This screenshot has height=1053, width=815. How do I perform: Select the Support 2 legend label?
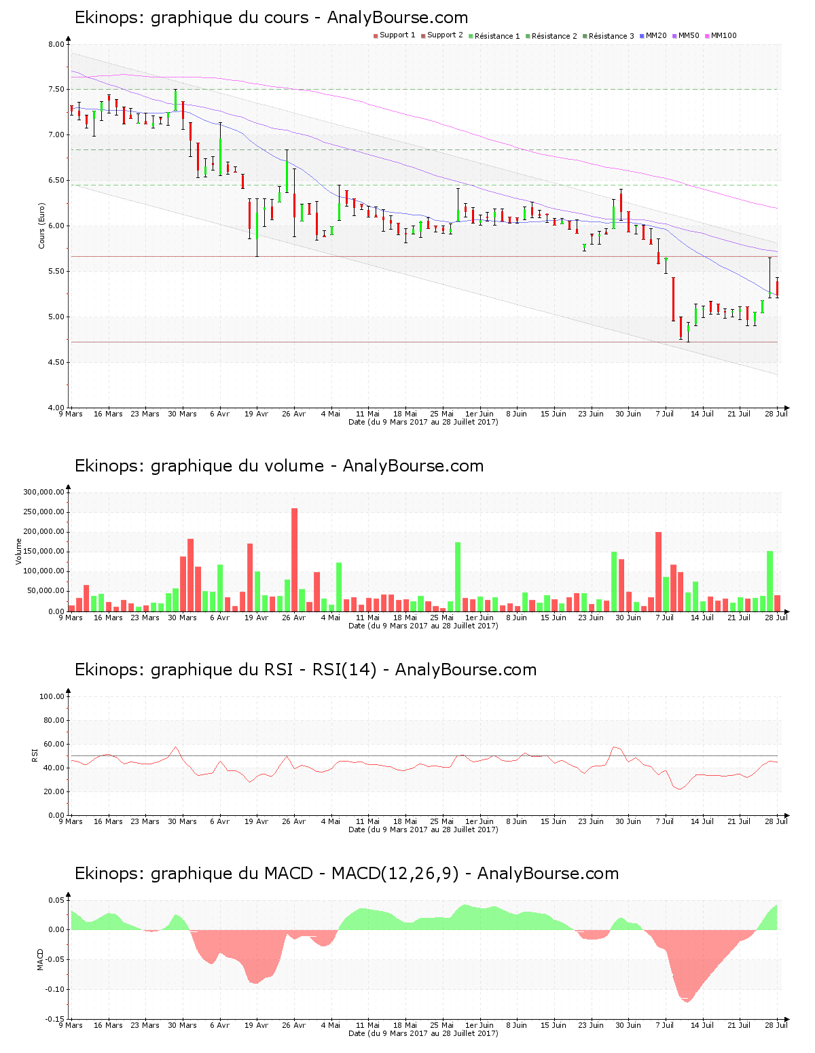445,35
